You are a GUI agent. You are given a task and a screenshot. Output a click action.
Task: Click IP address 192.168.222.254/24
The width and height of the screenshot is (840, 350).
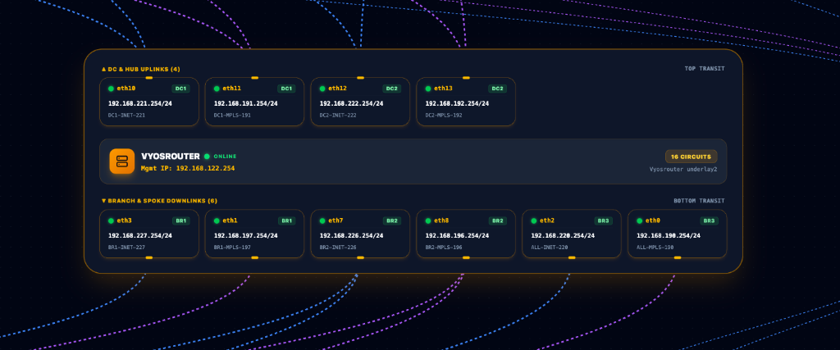pyautogui.click(x=351, y=104)
